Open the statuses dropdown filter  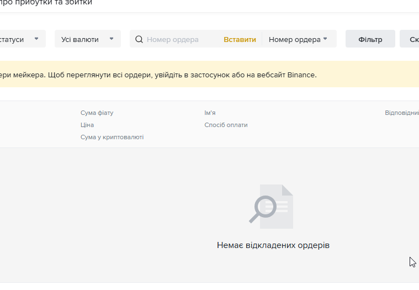point(22,39)
